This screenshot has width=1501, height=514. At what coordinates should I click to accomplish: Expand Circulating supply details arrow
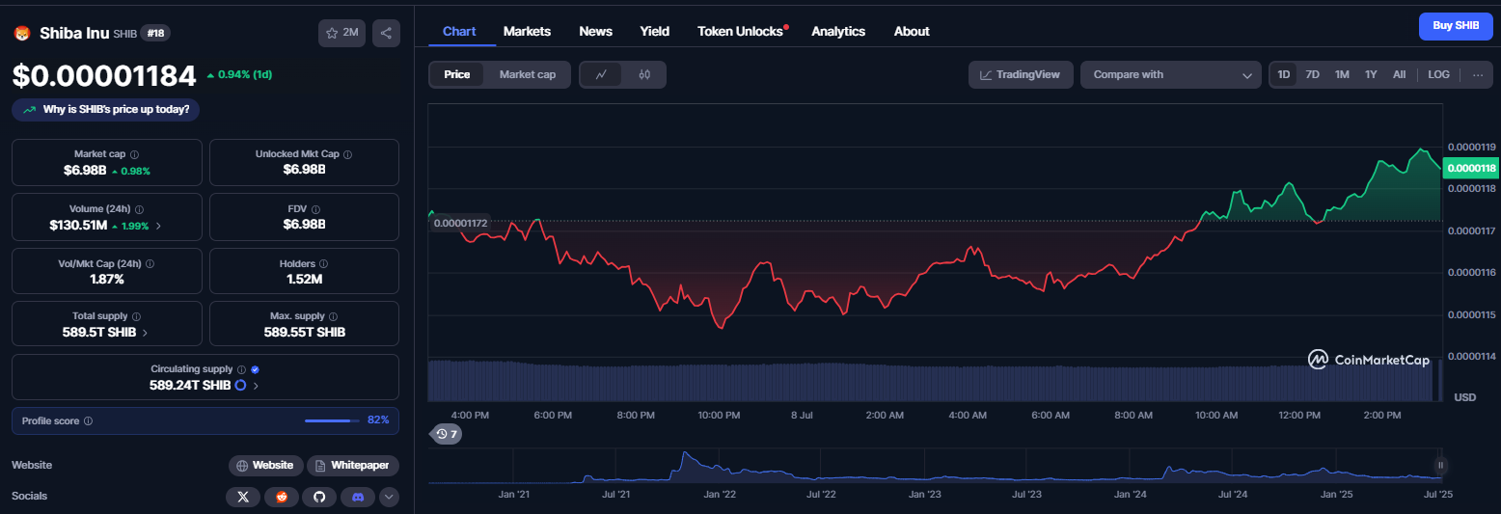pyautogui.click(x=256, y=385)
